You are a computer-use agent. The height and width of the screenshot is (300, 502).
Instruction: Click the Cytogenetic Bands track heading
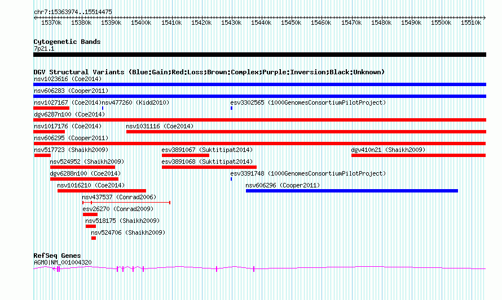(x=67, y=42)
